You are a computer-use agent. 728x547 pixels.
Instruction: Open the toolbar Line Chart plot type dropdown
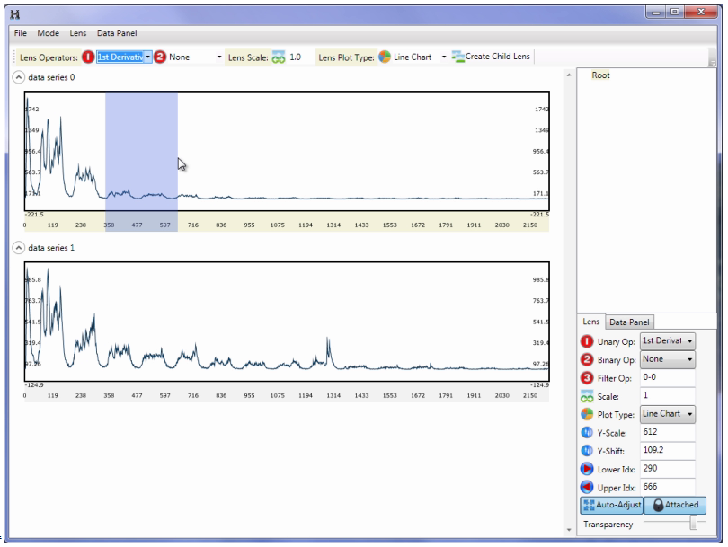click(443, 57)
